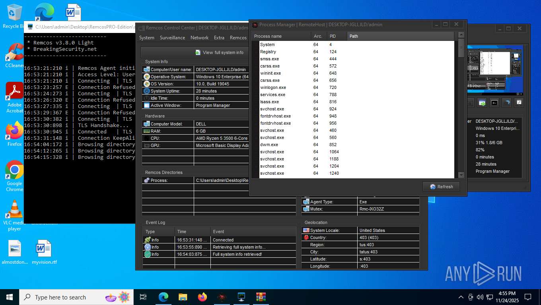Open the Surveillance menu
This screenshot has width=541, height=305.
(x=172, y=38)
